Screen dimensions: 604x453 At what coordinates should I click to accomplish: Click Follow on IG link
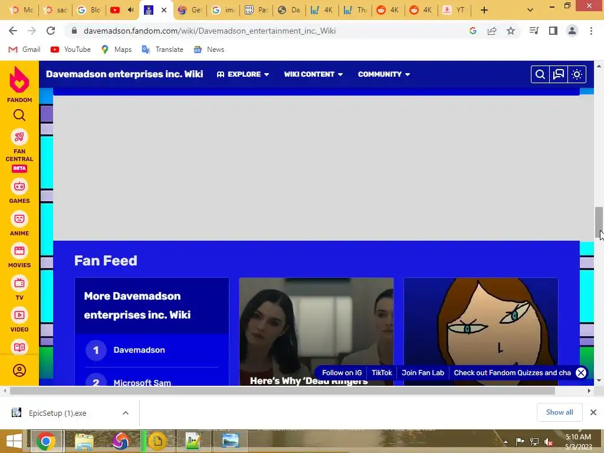click(342, 373)
